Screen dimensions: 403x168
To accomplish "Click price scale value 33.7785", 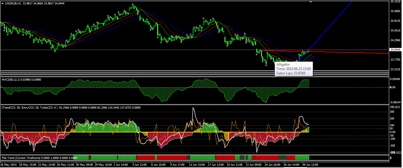I will 395,60.
